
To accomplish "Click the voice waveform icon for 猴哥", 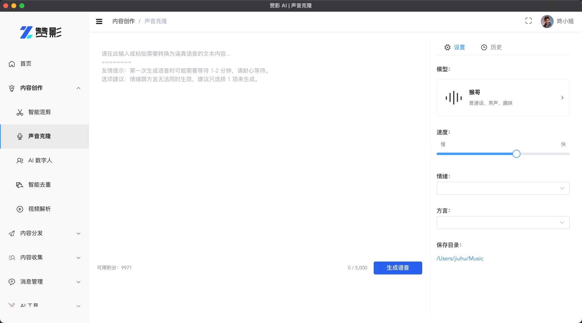I will (454, 98).
